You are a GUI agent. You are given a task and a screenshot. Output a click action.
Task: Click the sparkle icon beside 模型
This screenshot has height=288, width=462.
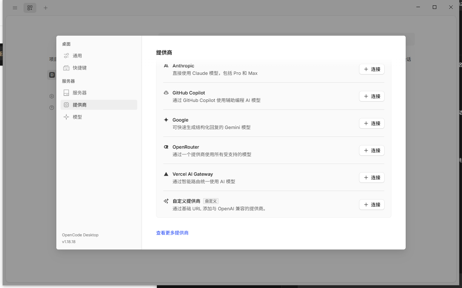66,117
